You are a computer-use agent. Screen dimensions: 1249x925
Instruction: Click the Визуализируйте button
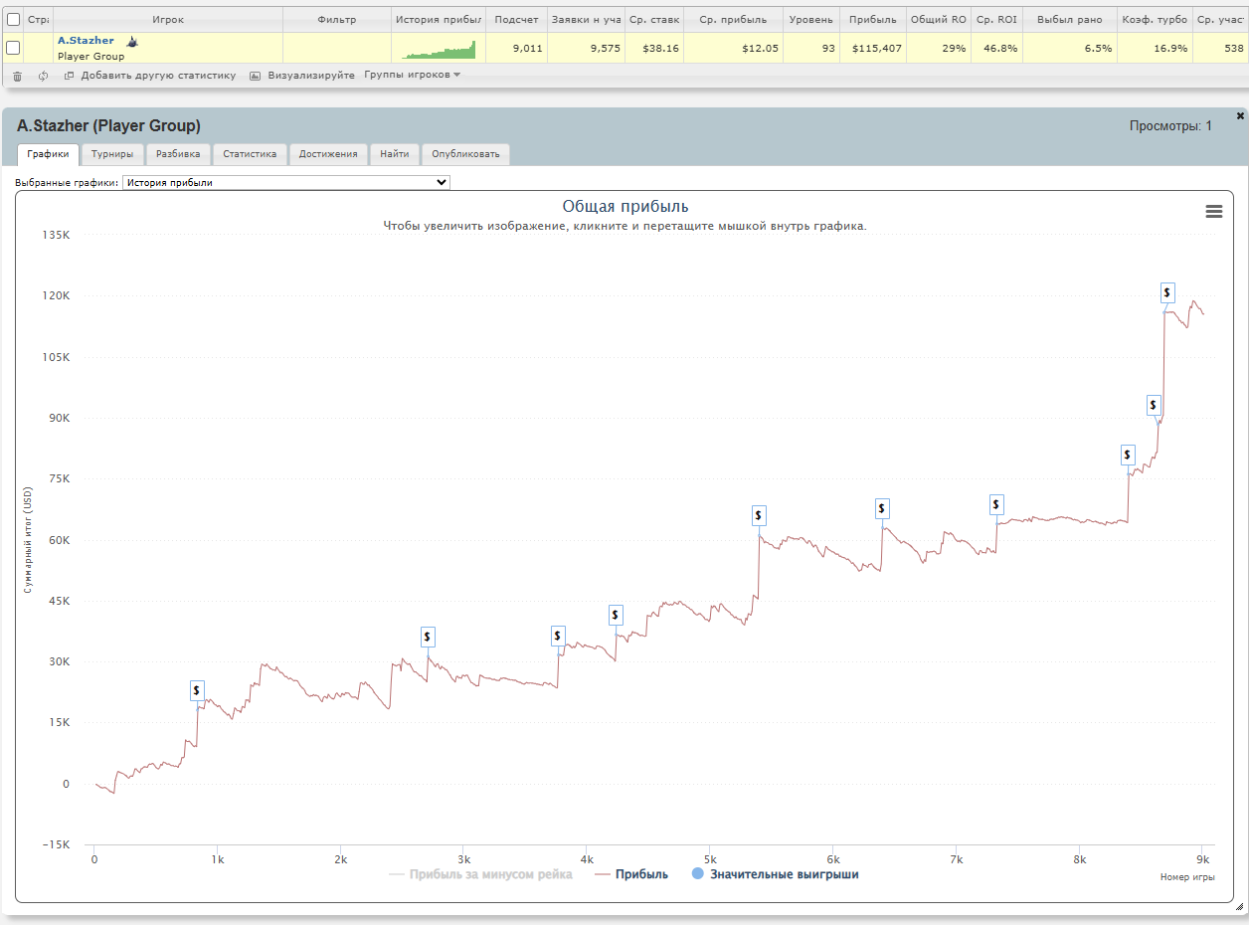[x=302, y=76]
